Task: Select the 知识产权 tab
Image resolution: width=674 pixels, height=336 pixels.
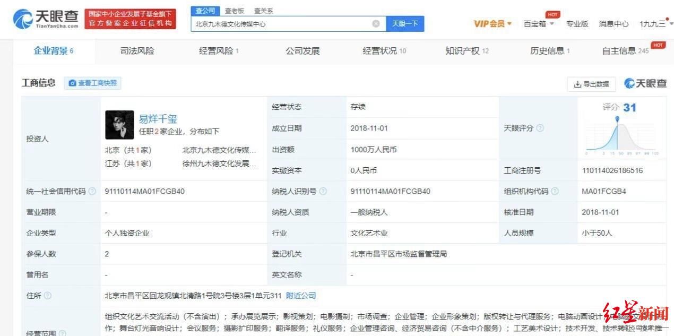Action: point(467,51)
